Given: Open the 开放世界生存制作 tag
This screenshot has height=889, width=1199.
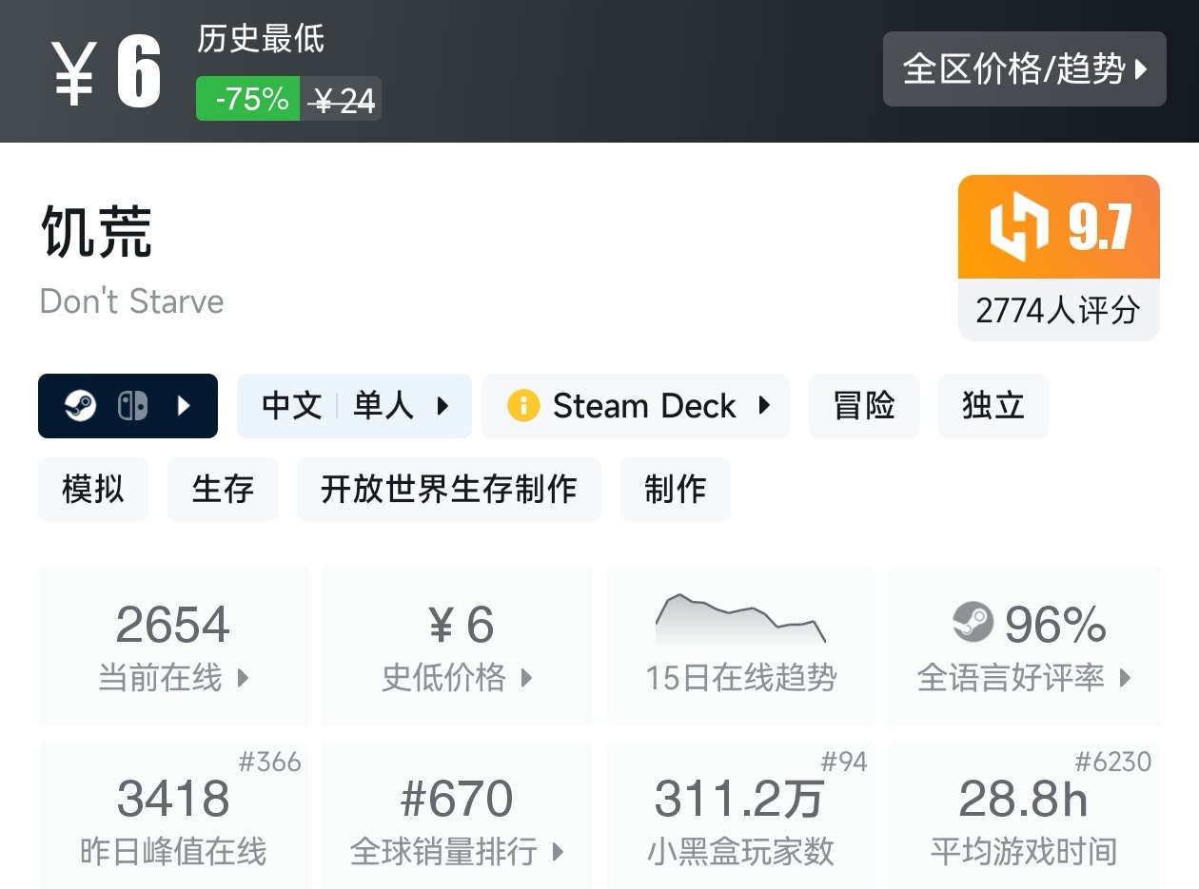Looking at the screenshot, I should pos(449,489).
